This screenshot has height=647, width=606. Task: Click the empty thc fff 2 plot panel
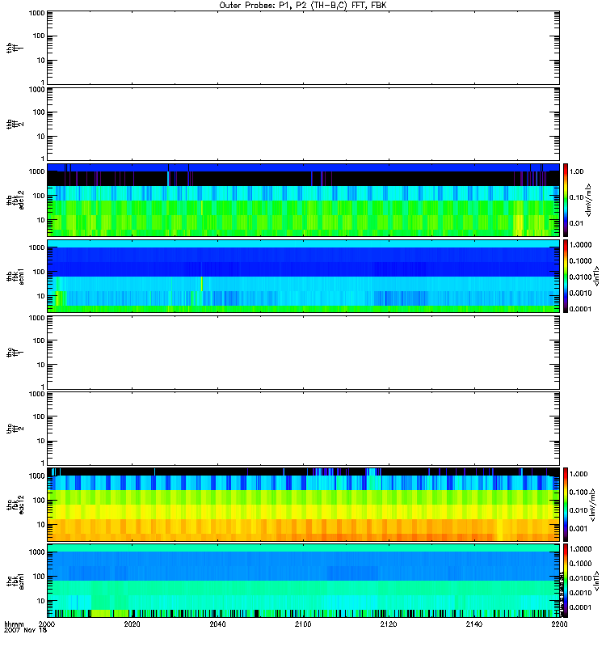click(303, 429)
